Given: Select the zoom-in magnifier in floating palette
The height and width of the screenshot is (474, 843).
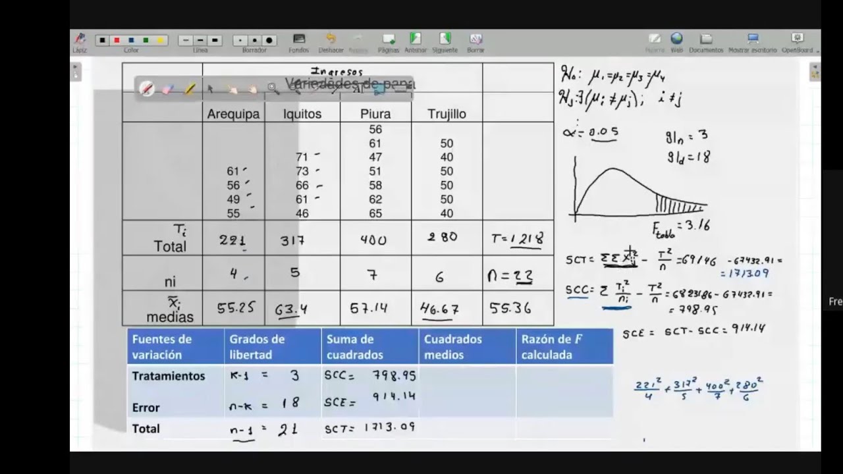Looking at the screenshot, I should click(x=273, y=88).
